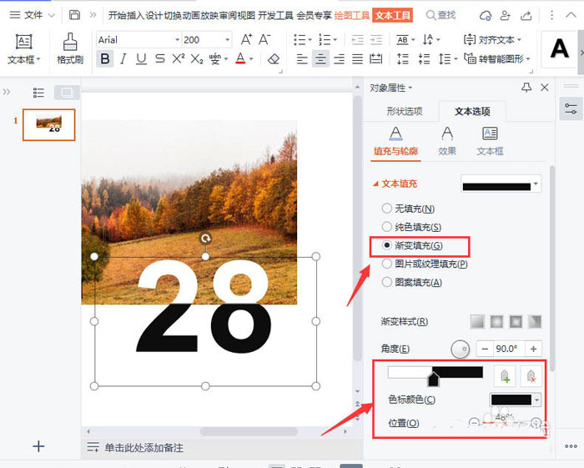Open the Effects (效果) sub-tab

(x=447, y=138)
